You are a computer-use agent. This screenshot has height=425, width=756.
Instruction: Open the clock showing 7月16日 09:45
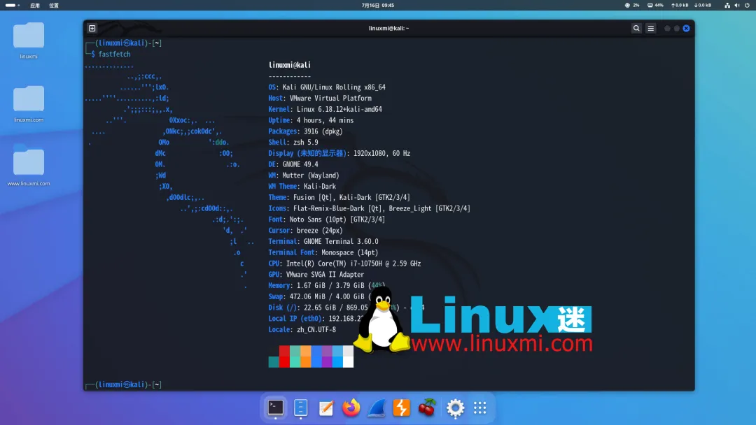click(377, 6)
